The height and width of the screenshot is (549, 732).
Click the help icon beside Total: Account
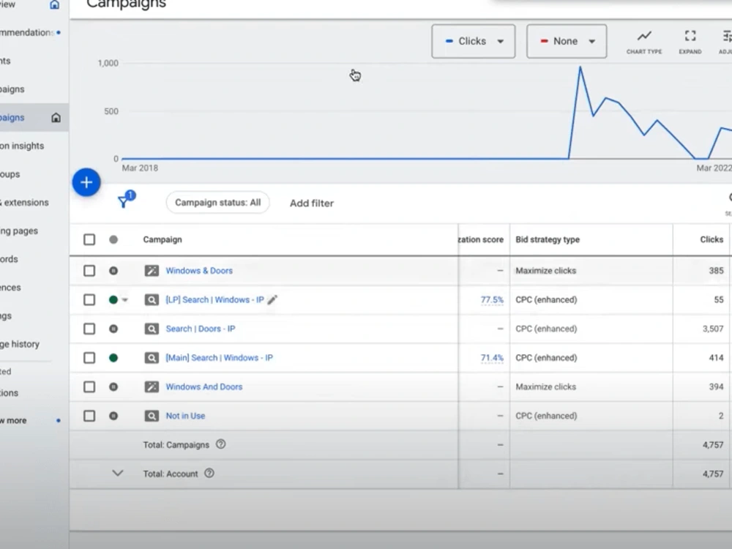click(x=209, y=473)
